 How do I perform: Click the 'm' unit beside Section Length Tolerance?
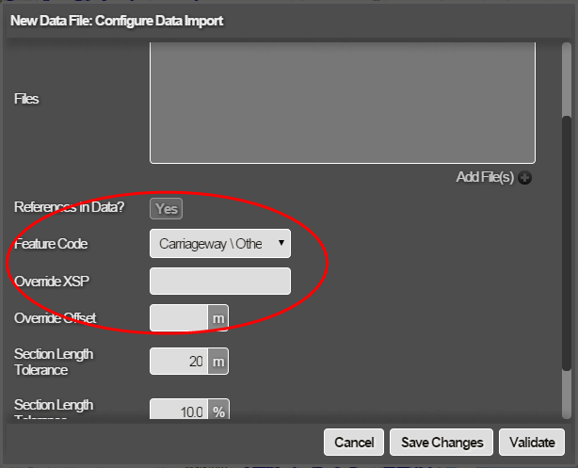[x=218, y=361]
